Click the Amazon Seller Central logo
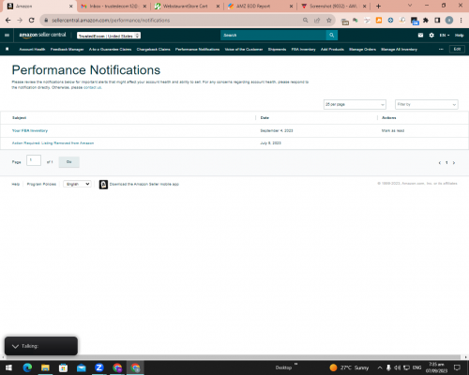 tap(42, 35)
